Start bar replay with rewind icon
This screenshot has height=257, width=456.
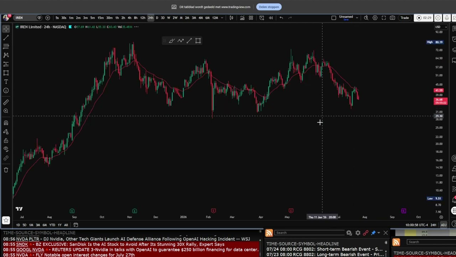[271, 18]
